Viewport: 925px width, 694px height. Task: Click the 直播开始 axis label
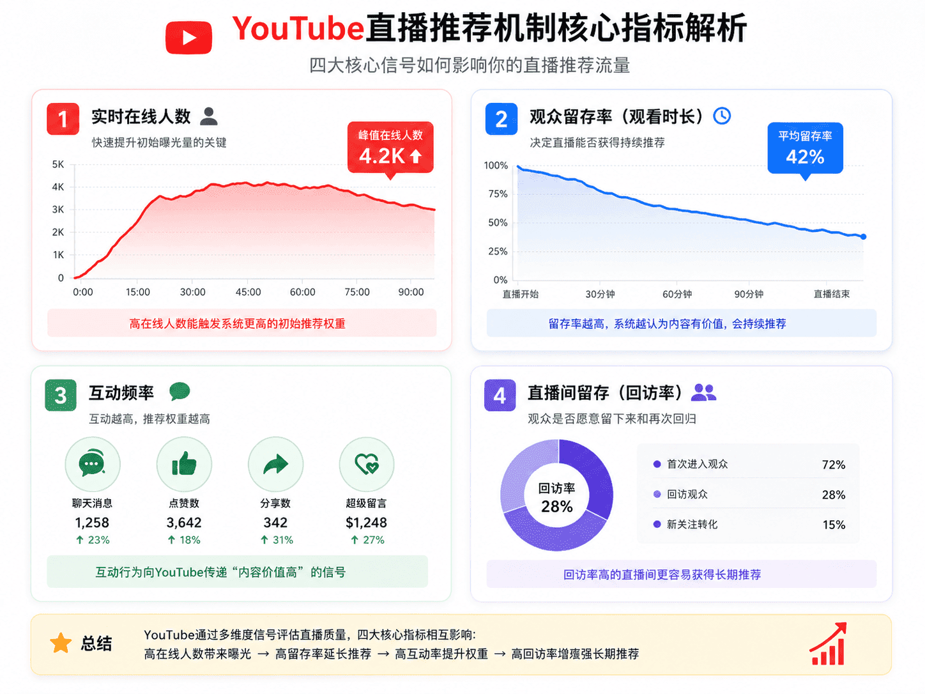521,294
